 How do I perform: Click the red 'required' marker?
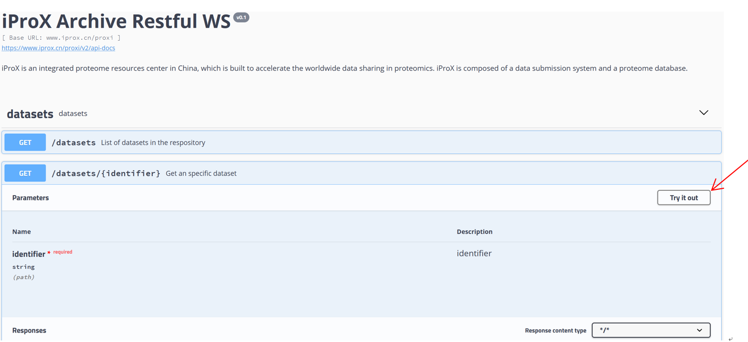pos(63,252)
